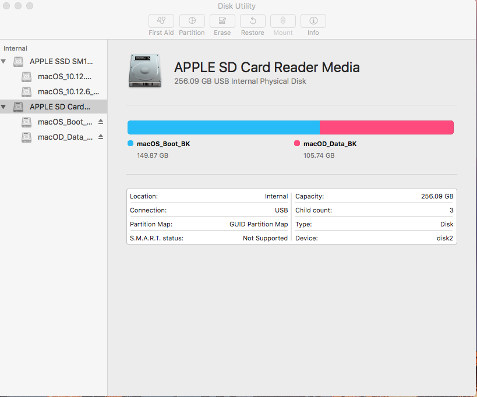The image size is (477, 397).
Task: Close the Disk Utility window
Action: coord(6,6)
